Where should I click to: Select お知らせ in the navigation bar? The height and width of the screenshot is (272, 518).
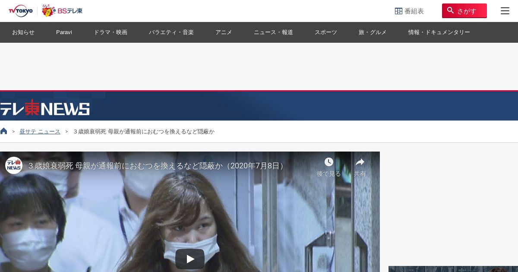(23, 32)
